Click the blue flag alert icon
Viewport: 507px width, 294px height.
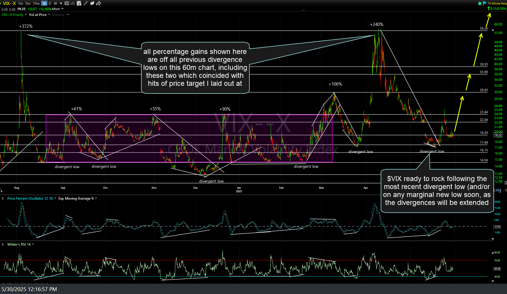(x=485, y=3)
